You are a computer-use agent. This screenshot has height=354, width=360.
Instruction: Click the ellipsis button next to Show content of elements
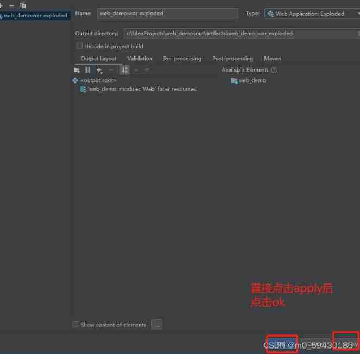(157, 325)
